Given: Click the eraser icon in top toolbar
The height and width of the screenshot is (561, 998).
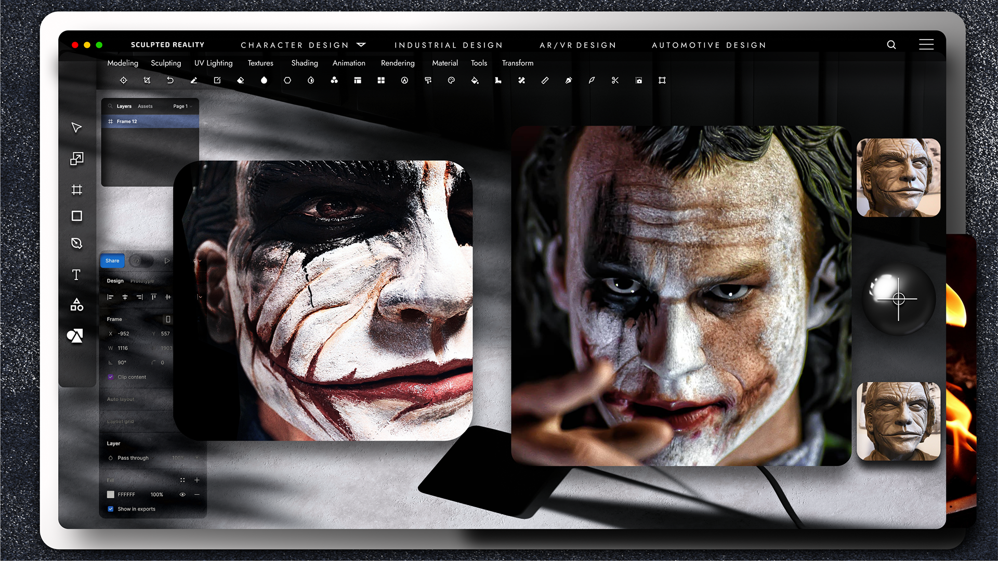Looking at the screenshot, I should coord(241,81).
